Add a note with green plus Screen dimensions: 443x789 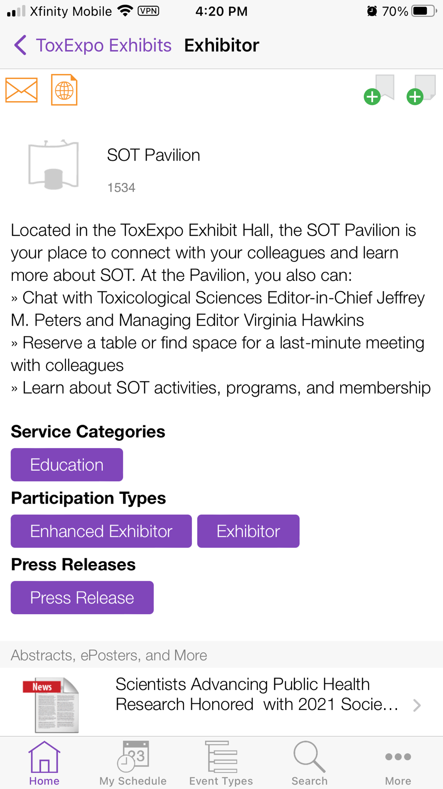coord(421,90)
